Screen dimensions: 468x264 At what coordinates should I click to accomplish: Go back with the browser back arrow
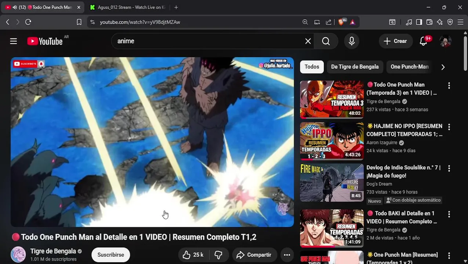(7, 22)
